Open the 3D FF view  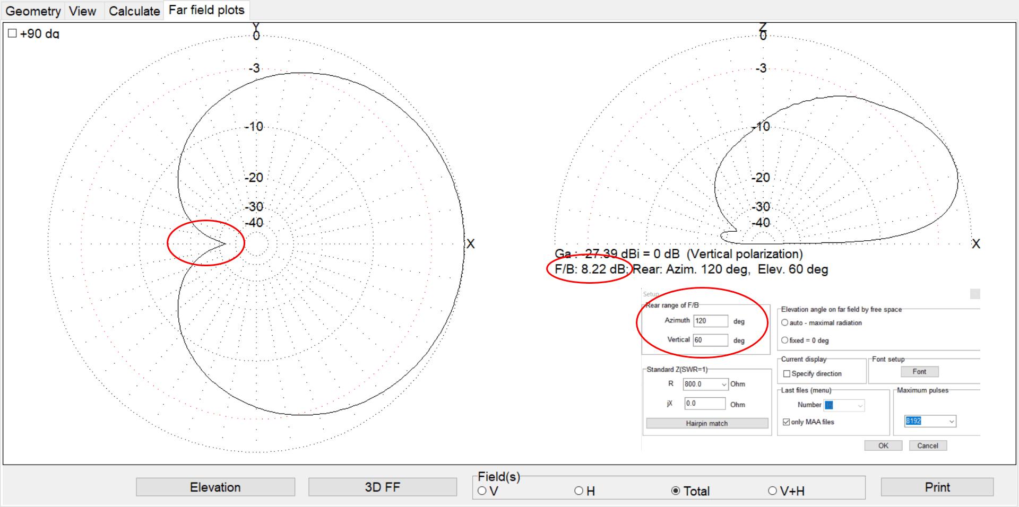pos(382,487)
